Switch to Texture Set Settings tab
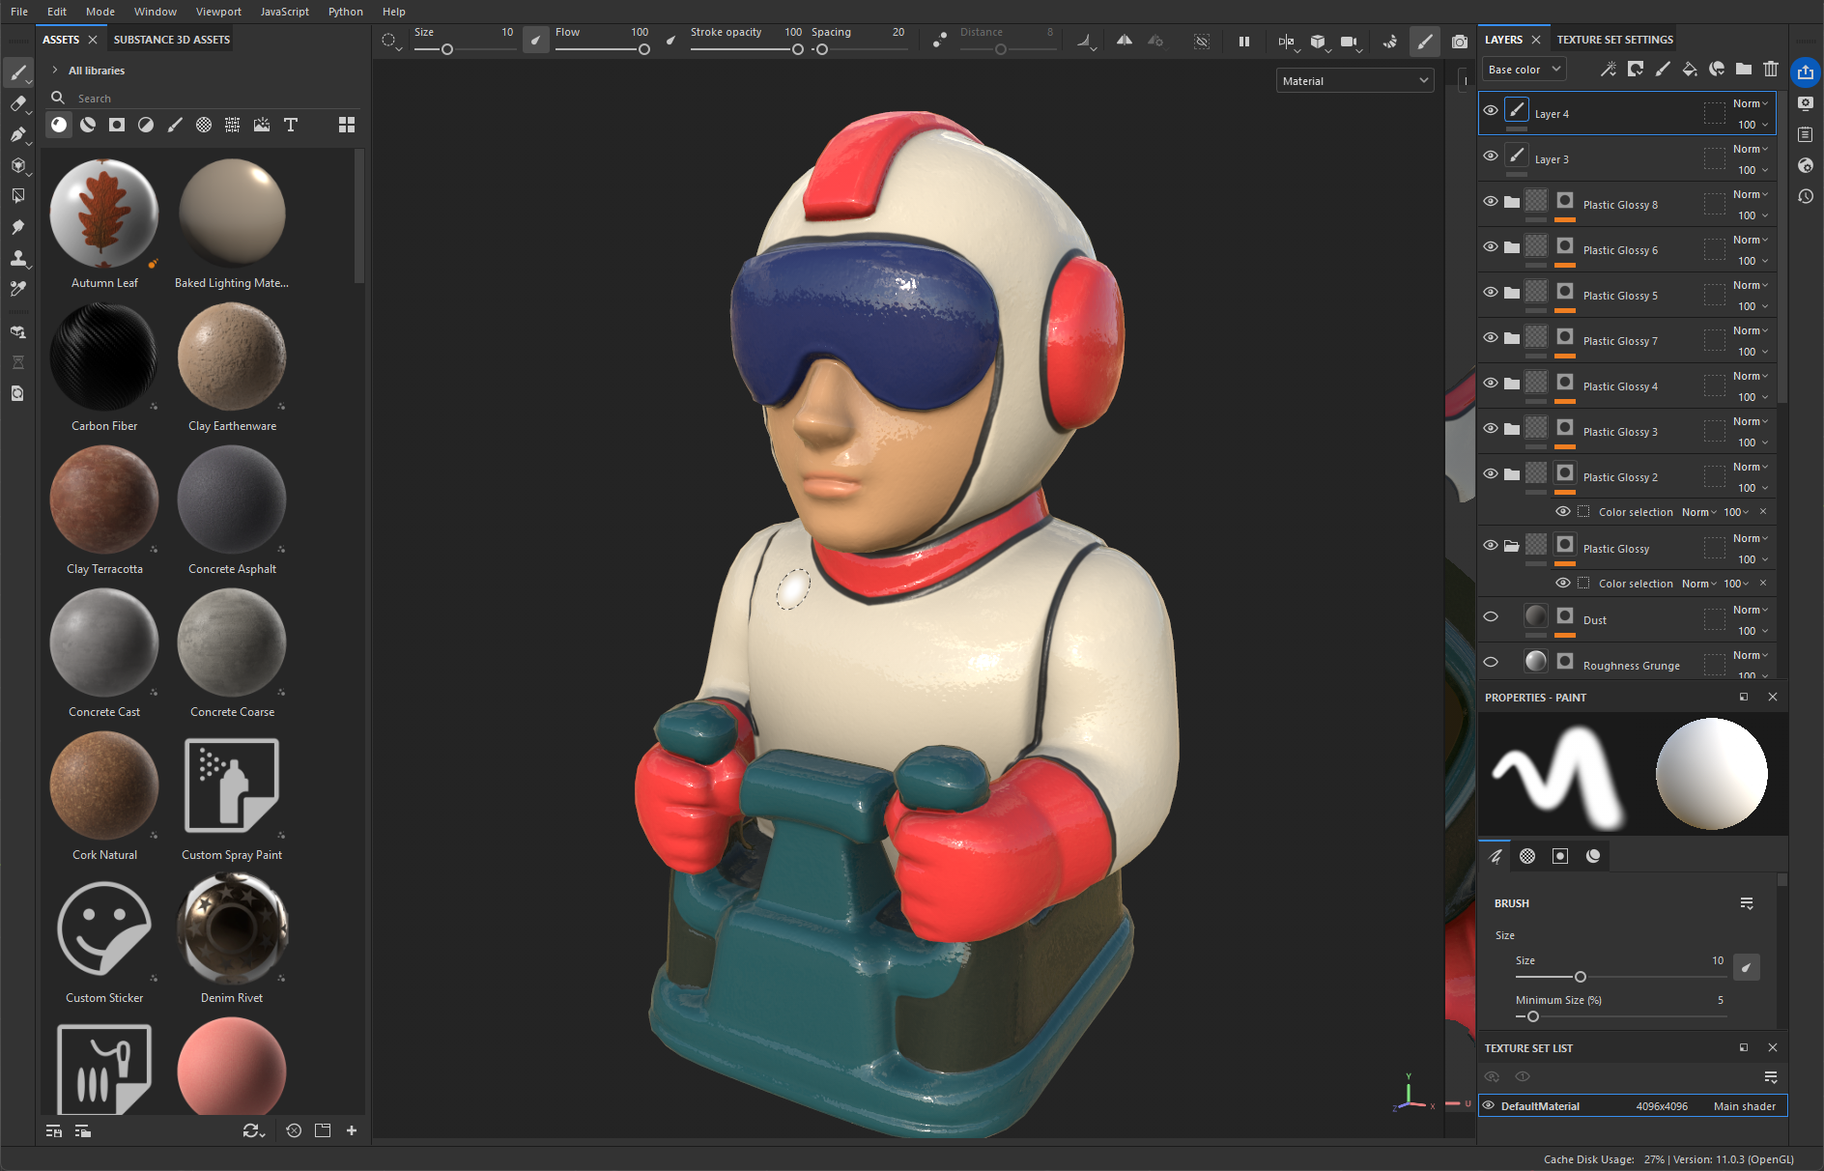 pyautogui.click(x=1614, y=40)
